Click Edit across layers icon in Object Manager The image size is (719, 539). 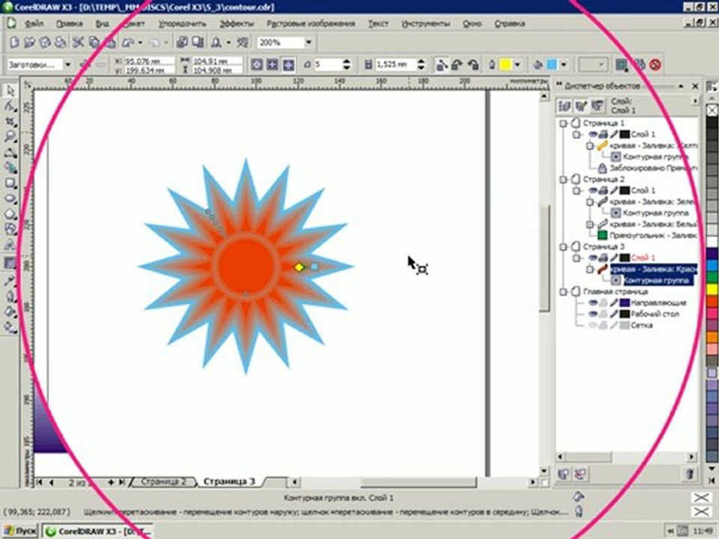click(580, 106)
